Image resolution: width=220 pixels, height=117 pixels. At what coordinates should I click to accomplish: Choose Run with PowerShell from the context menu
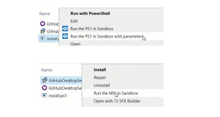pyautogui.click(x=90, y=13)
